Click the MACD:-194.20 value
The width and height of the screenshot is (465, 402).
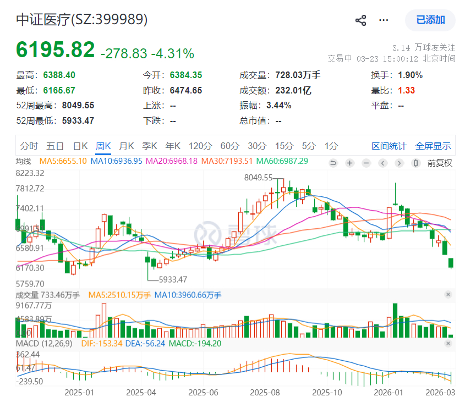(x=195, y=344)
